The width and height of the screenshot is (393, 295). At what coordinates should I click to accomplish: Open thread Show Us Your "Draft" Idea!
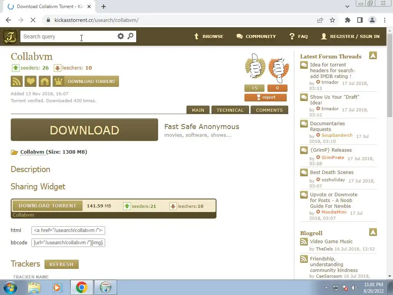(x=334, y=100)
